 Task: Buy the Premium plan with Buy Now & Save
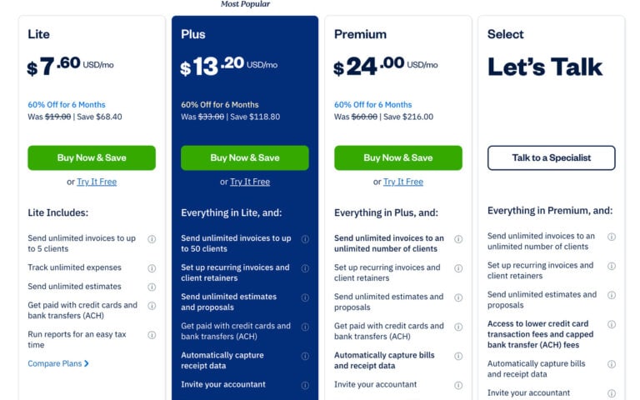[398, 158]
